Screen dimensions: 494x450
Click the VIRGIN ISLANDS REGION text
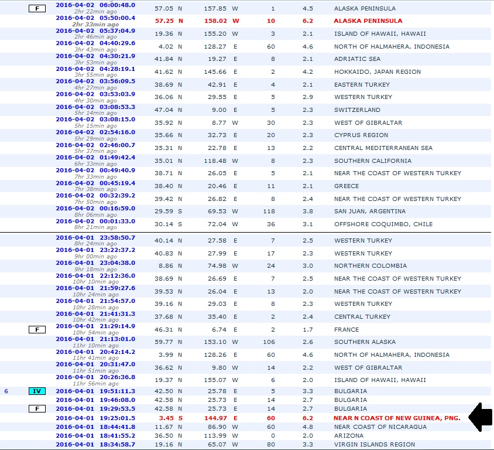(x=375, y=445)
